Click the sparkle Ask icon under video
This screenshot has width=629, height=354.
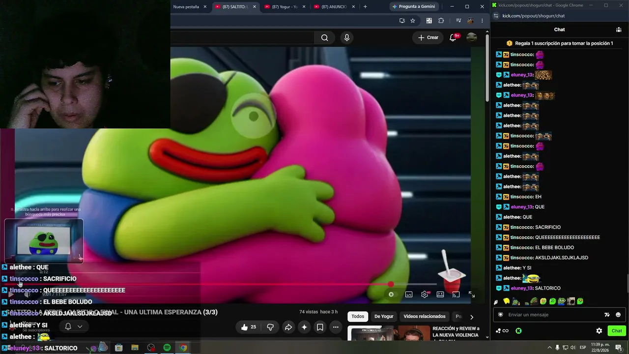pos(304,327)
